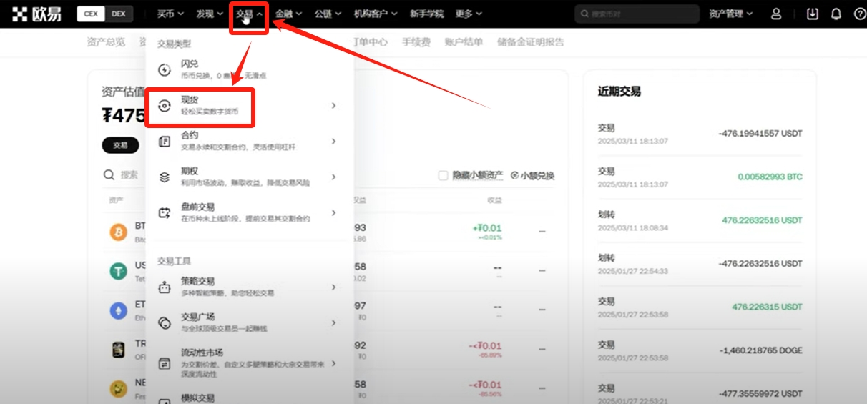This screenshot has width=867, height=404.
Task: Click the help question-mark icon
Action: (x=860, y=14)
